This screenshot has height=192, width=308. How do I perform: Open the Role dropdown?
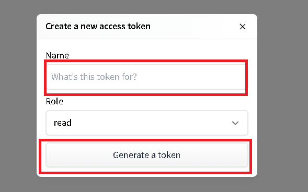coord(147,123)
